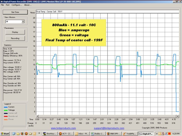Switch to ACT! taskbar window
Image resolution: width=182 pixels, height=136 pixels.
[x=66, y=134]
